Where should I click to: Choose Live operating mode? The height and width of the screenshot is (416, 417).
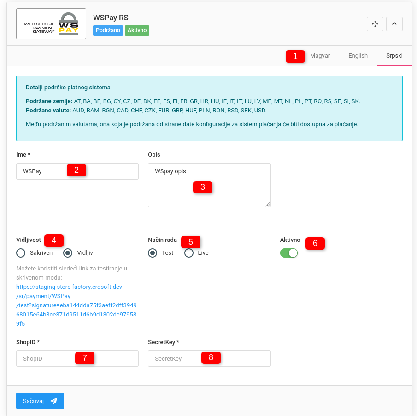[x=189, y=253]
